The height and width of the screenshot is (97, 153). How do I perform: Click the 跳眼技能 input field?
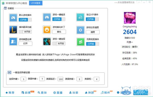pyautogui.click(x=79, y=79)
